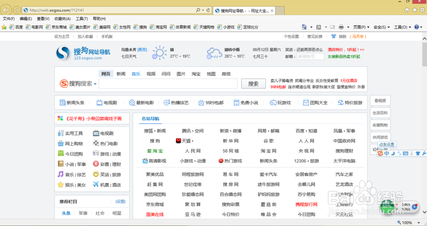
Task: Select the 头条 tab under 推荐栏目
Action: click(66, 213)
